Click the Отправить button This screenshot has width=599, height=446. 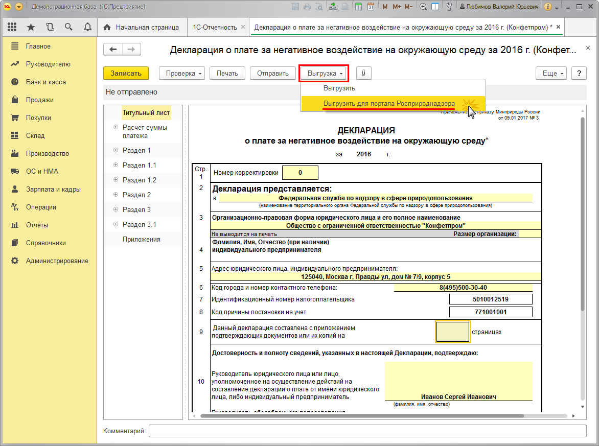pos(272,73)
